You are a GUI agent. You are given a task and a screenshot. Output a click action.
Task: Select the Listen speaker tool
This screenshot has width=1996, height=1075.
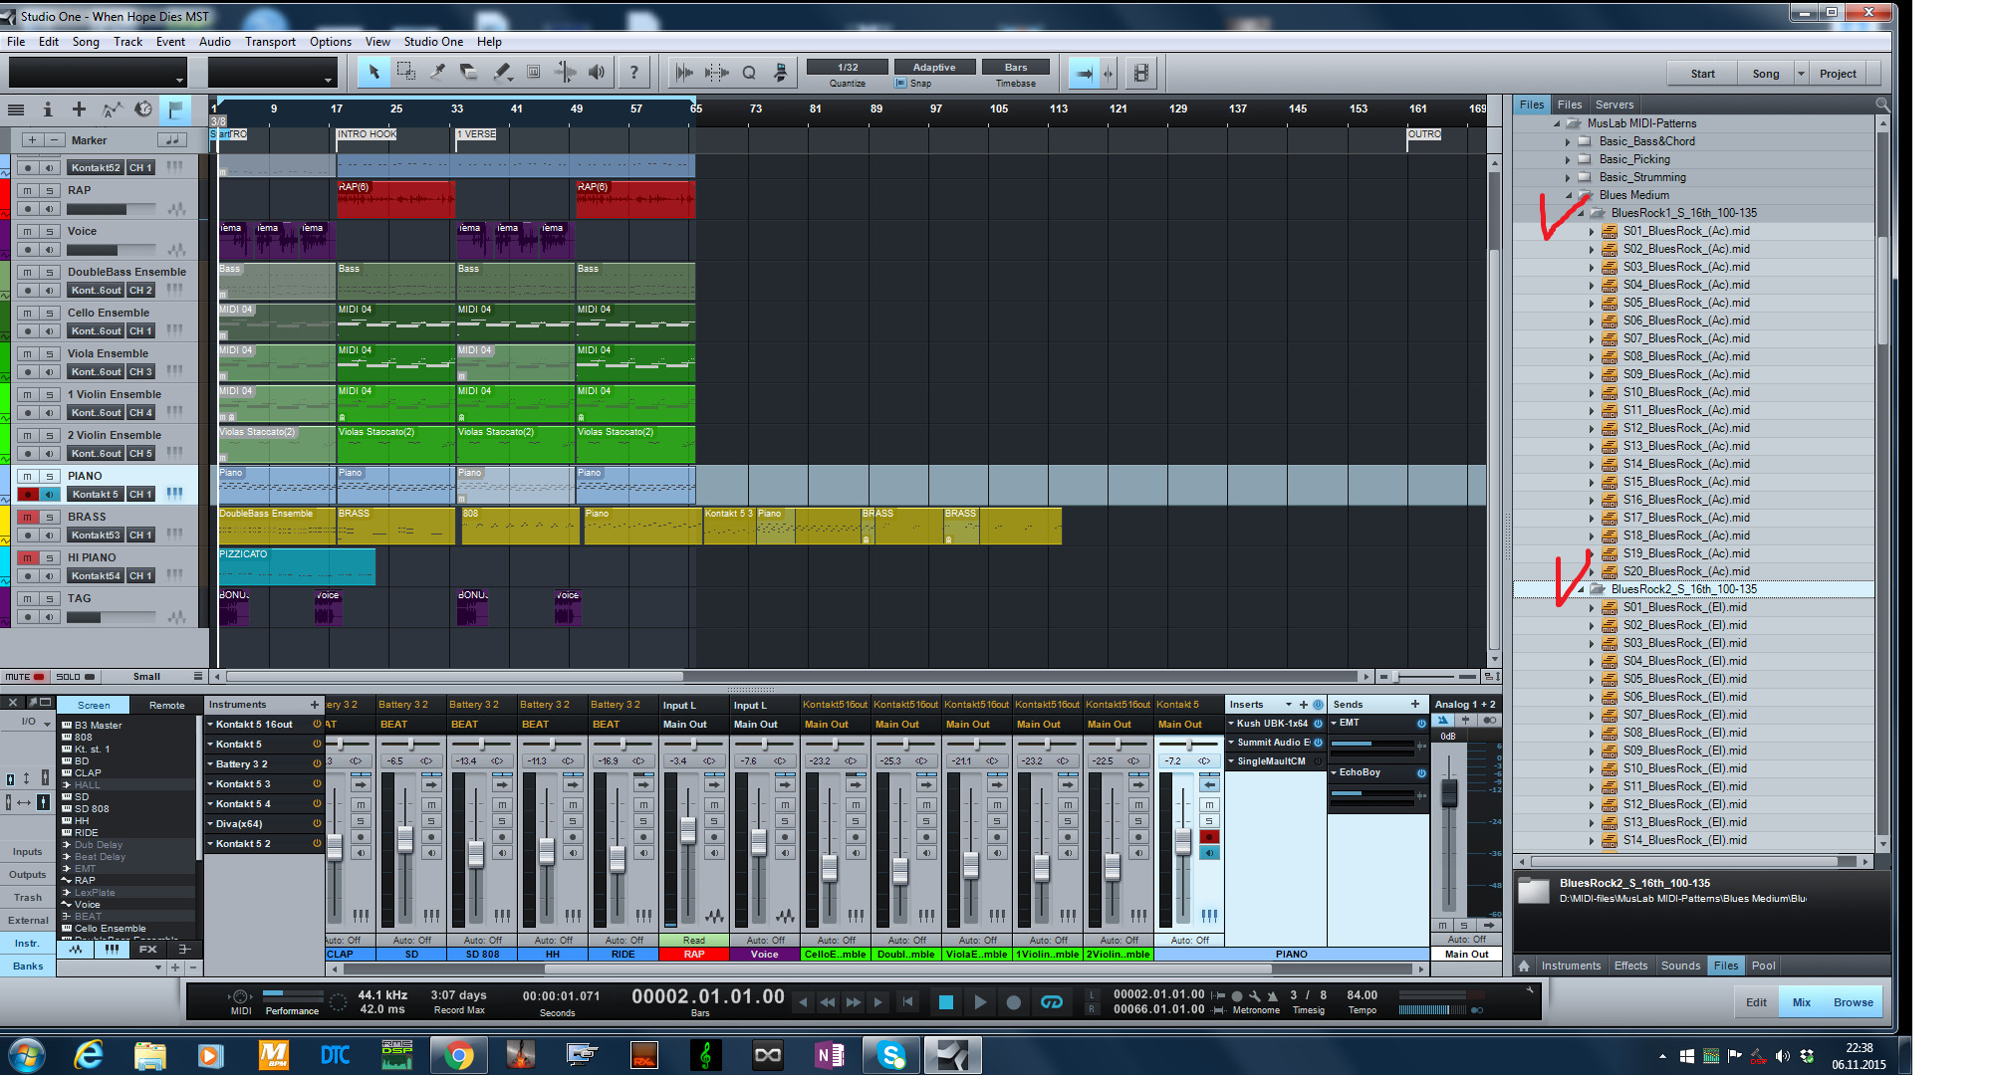(597, 72)
